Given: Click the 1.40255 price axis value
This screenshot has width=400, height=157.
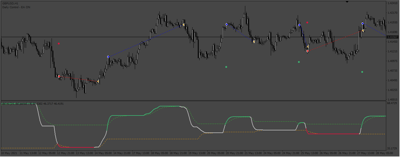Looking at the screenshot, I should pyautogui.click(x=392, y=90).
